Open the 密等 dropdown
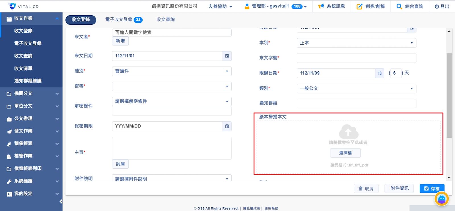 click(x=172, y=86)
